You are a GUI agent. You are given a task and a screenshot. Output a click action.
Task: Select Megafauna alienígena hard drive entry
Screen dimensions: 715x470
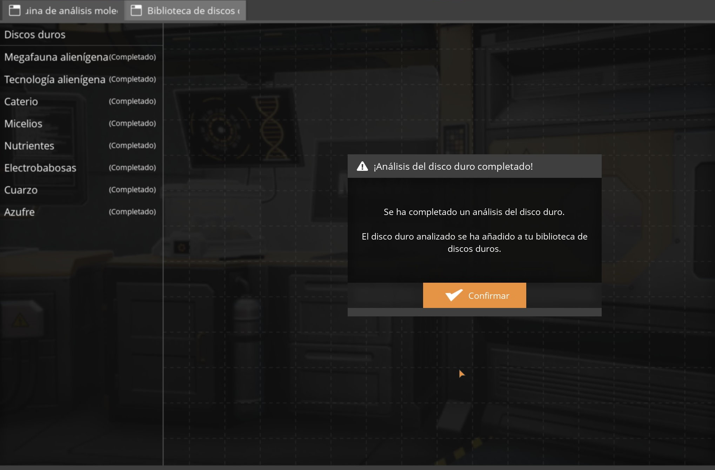[56, 57]
